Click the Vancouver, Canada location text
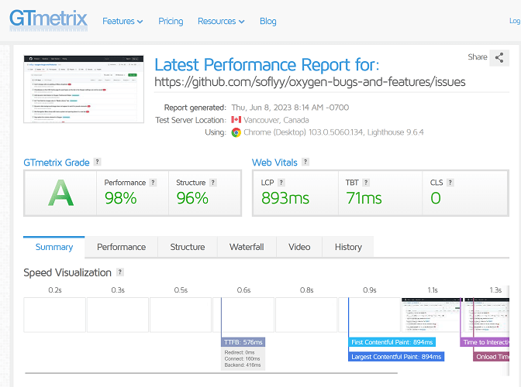This screenshot has height=387, width=521. click(x=276, y=120)
